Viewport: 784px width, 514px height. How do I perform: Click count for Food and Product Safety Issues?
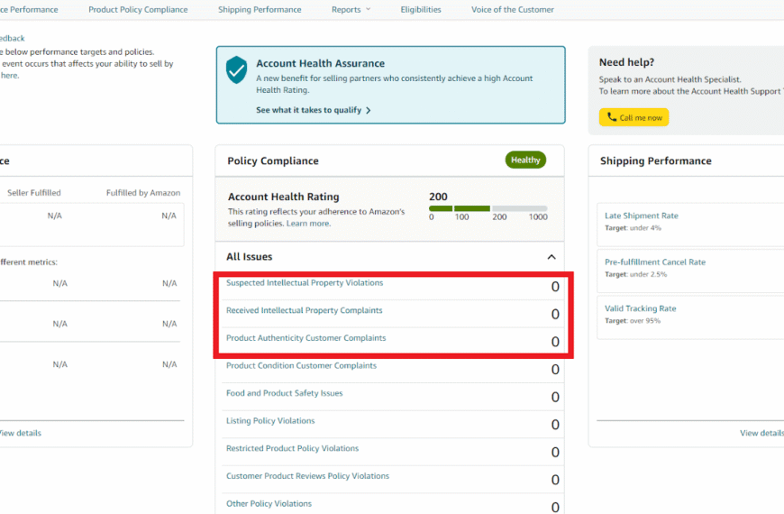(x=555, y=397)
